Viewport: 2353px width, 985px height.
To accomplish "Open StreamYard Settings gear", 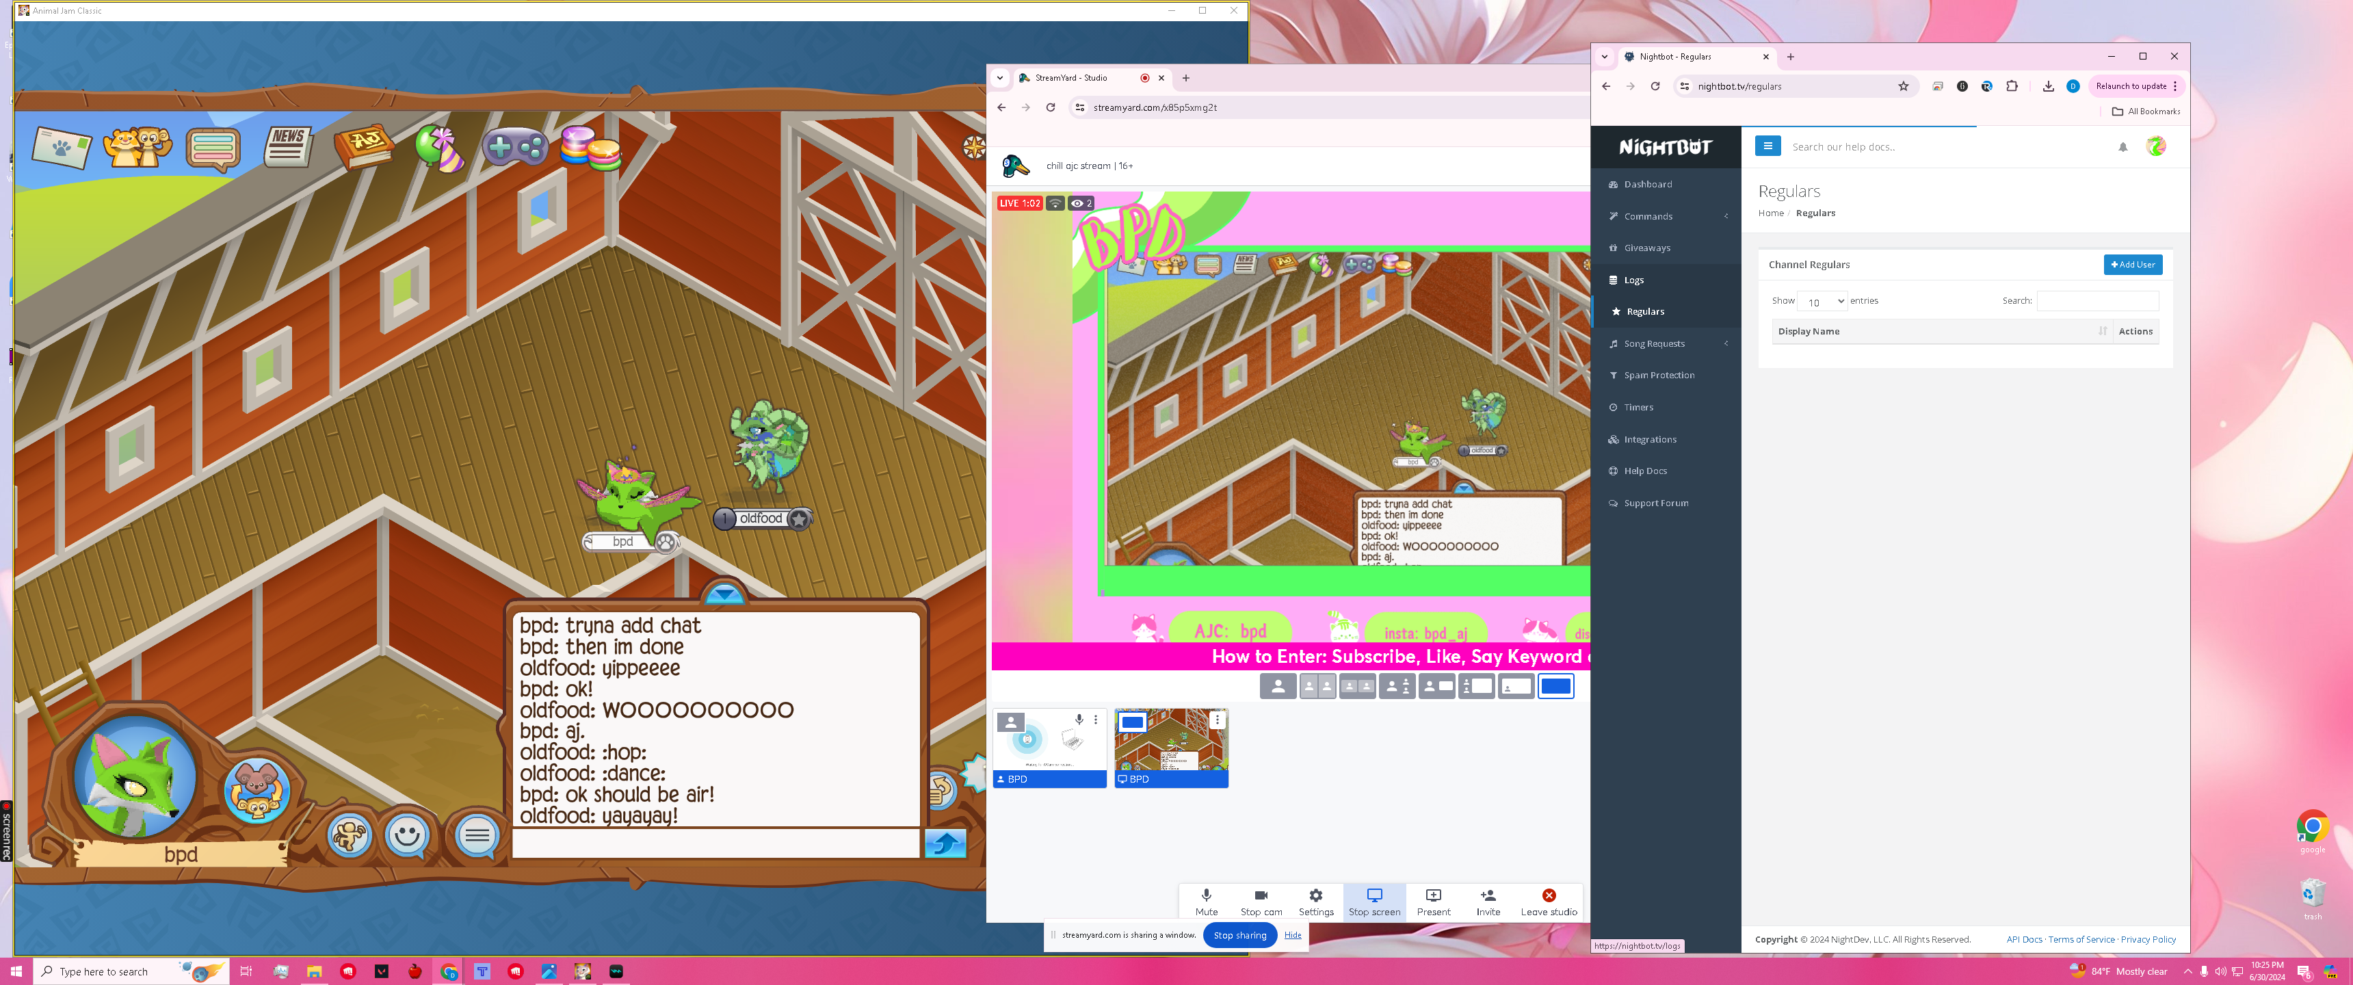I will click(1315, 902).
